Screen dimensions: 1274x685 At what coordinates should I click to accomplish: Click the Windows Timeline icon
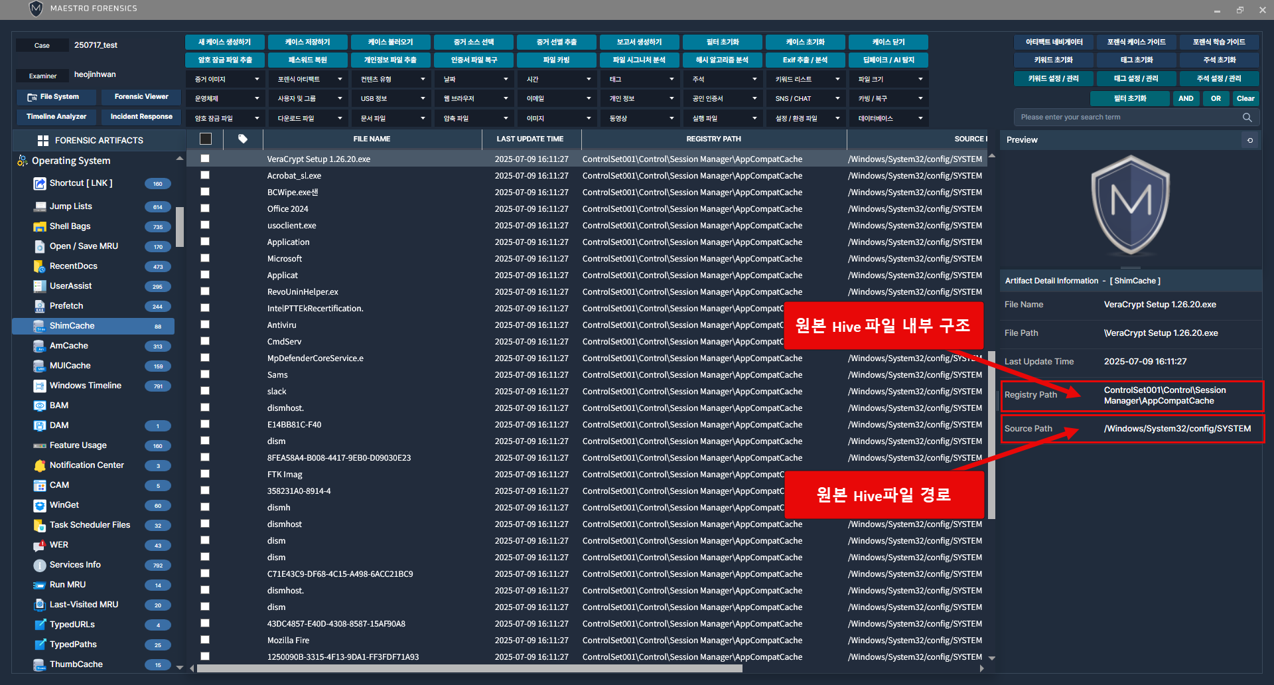[39, 386]
